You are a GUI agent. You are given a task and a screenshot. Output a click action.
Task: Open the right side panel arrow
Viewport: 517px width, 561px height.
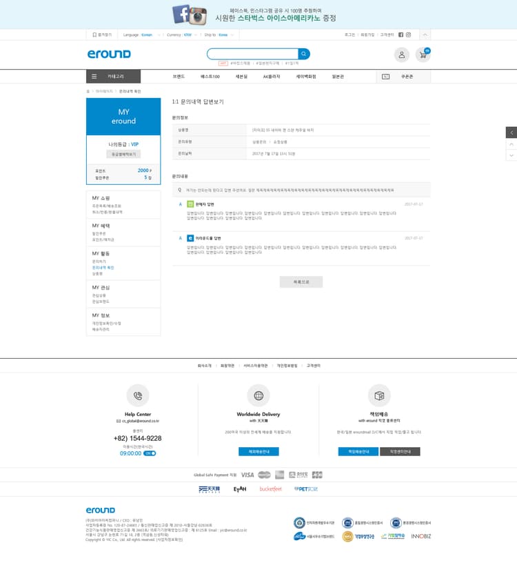tap(511, 132)
